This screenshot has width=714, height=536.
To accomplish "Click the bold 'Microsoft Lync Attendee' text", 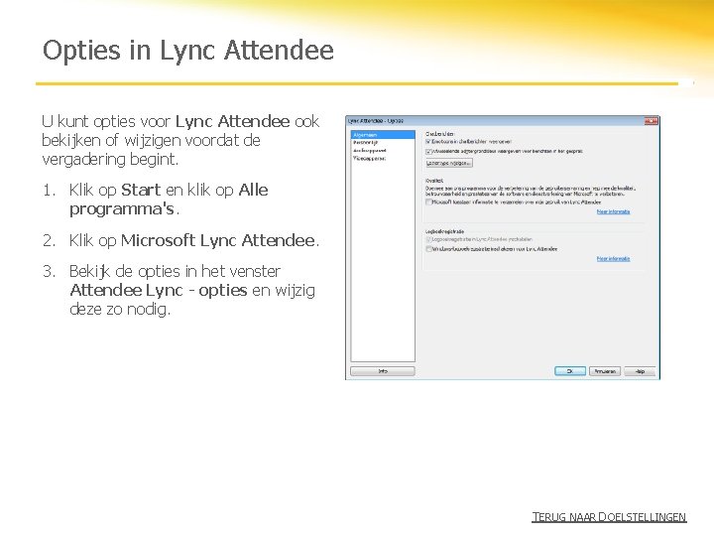I will click(x=217, y=240).
